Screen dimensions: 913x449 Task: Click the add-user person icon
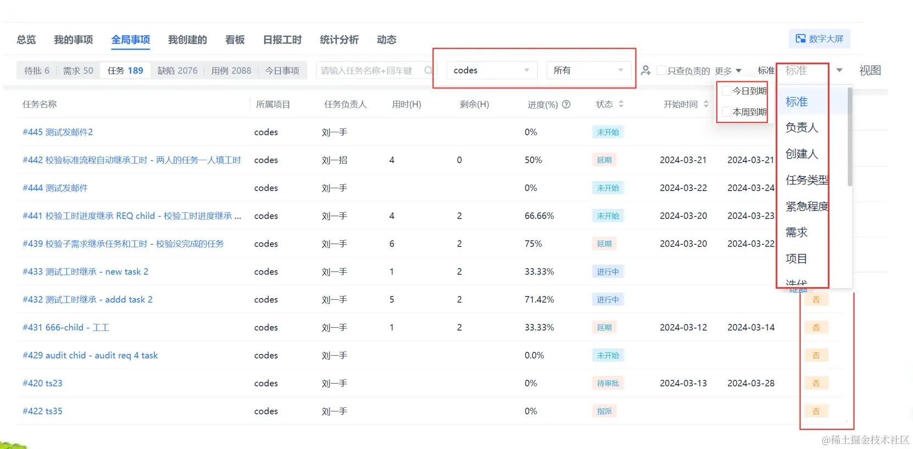[646, 70]
